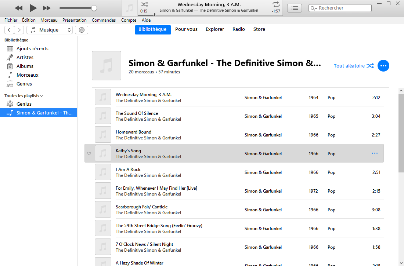This screenshot has width=404, height=266.
Task: Toggle shuffle in the now playing display
Action: point(144,4)
